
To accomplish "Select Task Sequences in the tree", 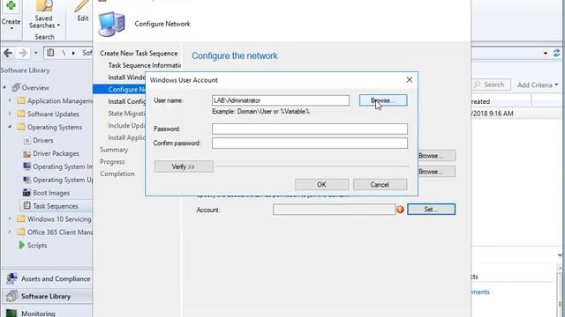I will [55, 206].
